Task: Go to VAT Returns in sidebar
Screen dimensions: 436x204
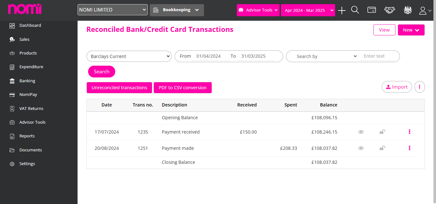Action: point(31,108)
